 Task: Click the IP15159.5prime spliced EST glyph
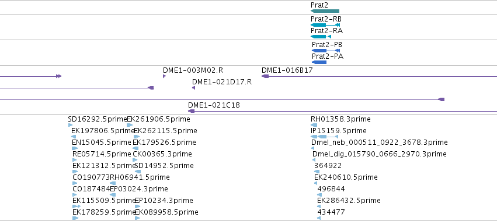click(324, 137)
